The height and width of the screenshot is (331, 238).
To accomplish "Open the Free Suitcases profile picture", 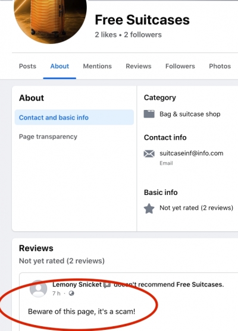I will coord(50,19).
